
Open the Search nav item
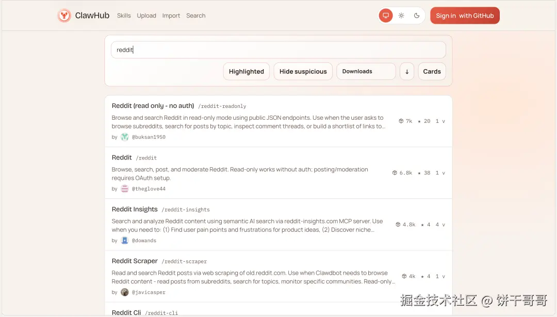pos(196,15)
